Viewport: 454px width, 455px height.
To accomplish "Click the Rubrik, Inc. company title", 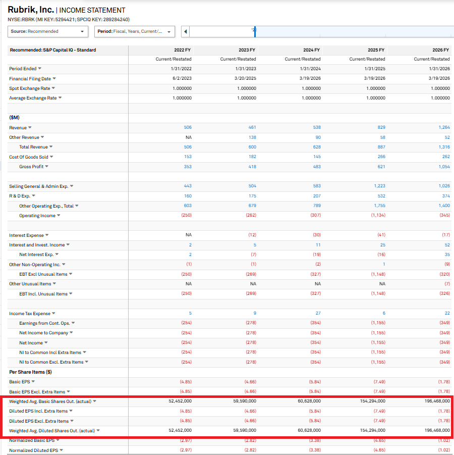I will tap(31, 10).
